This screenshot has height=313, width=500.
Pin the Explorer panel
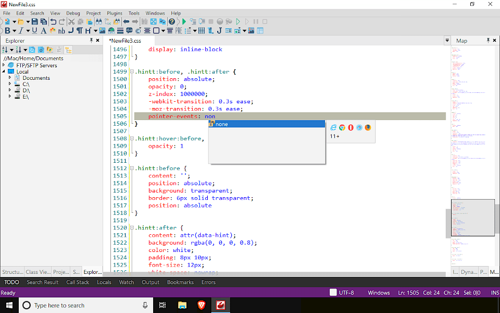(x=91, y=40)
